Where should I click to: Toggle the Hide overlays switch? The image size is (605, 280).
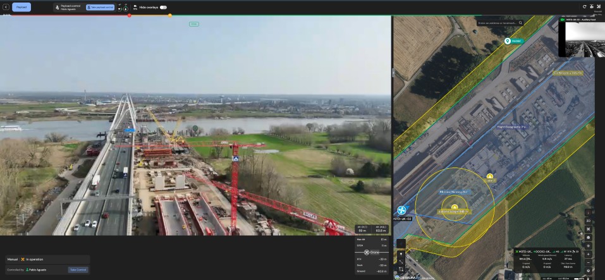[x=163, y=7]
